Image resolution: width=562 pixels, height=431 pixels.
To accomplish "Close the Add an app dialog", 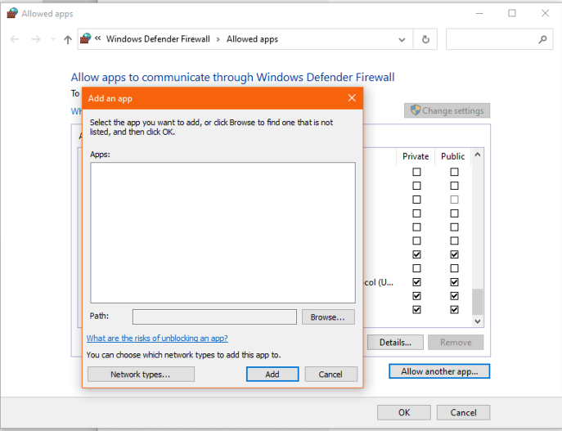I will click(x=352, y=98).
